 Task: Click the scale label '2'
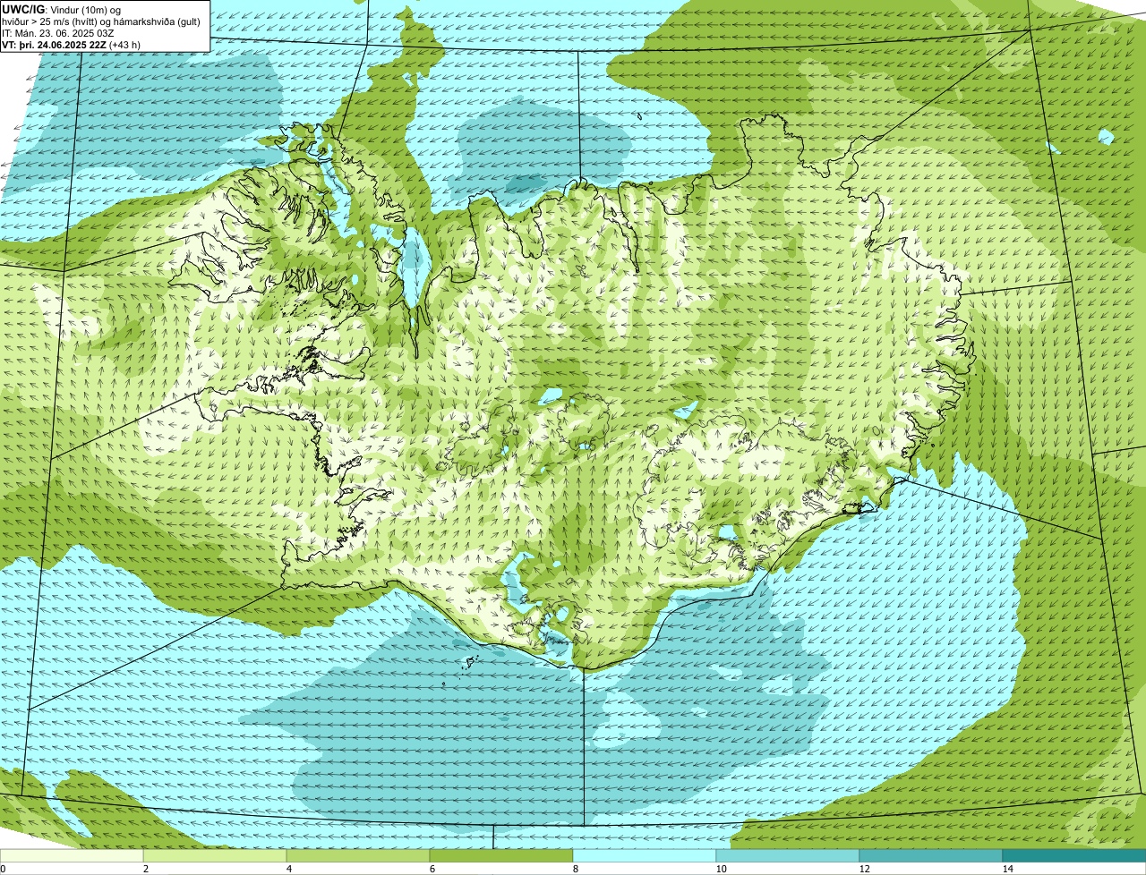(144, 869)
